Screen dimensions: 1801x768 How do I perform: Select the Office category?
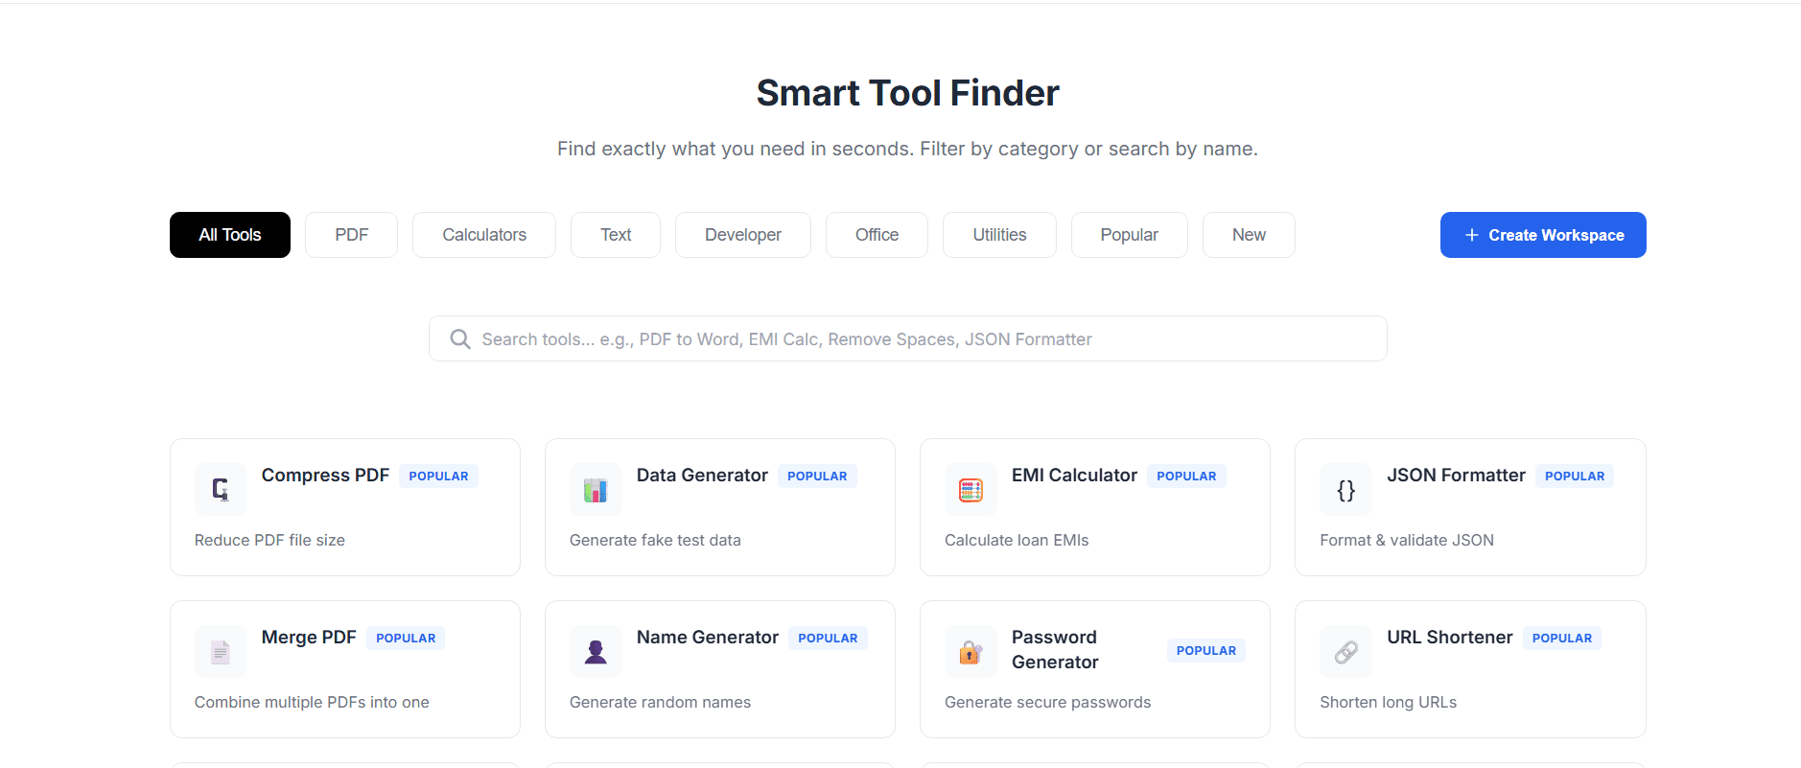[877, 234]
